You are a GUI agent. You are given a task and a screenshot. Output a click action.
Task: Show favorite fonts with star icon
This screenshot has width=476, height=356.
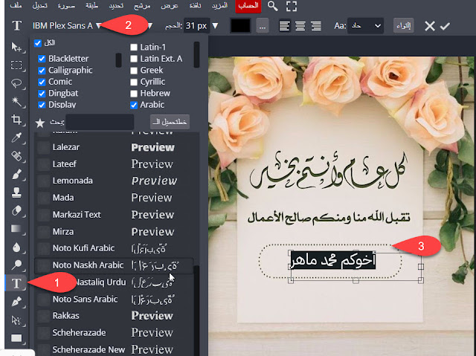tap(39, 123)
